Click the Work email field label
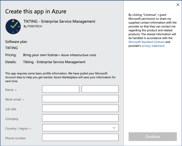Image resolution: width=182 pixels, height=146 pixels. (13, 99)
